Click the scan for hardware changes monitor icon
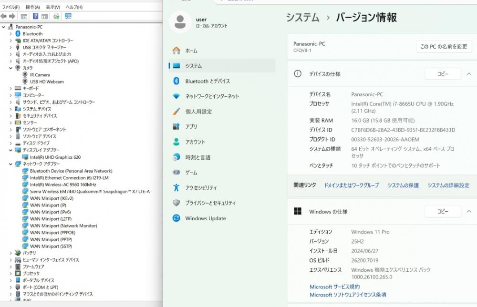 68,16
